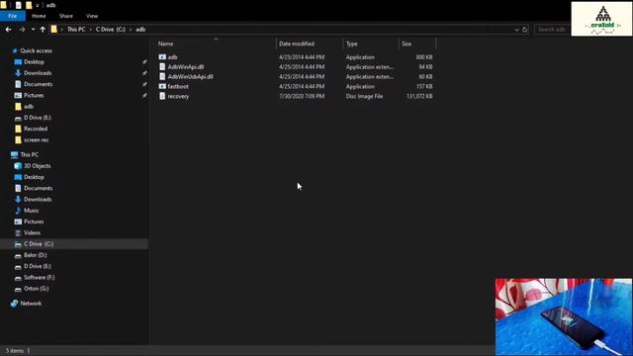
Task: Open the Balor (D:) drive
Action: (36, 255)
